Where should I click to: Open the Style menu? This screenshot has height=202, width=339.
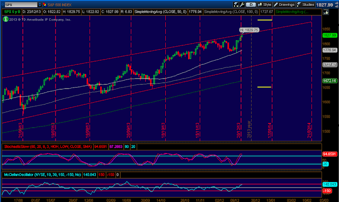264,5
